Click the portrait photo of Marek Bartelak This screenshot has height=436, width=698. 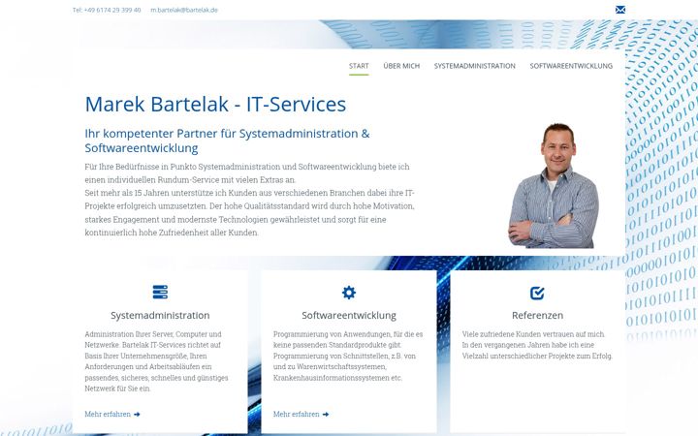coord(554,185)
